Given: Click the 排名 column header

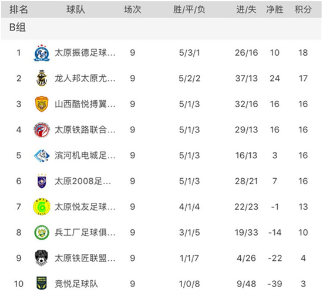Looking at the screenshot, I should pyautogui.click(x=19, y=9).
